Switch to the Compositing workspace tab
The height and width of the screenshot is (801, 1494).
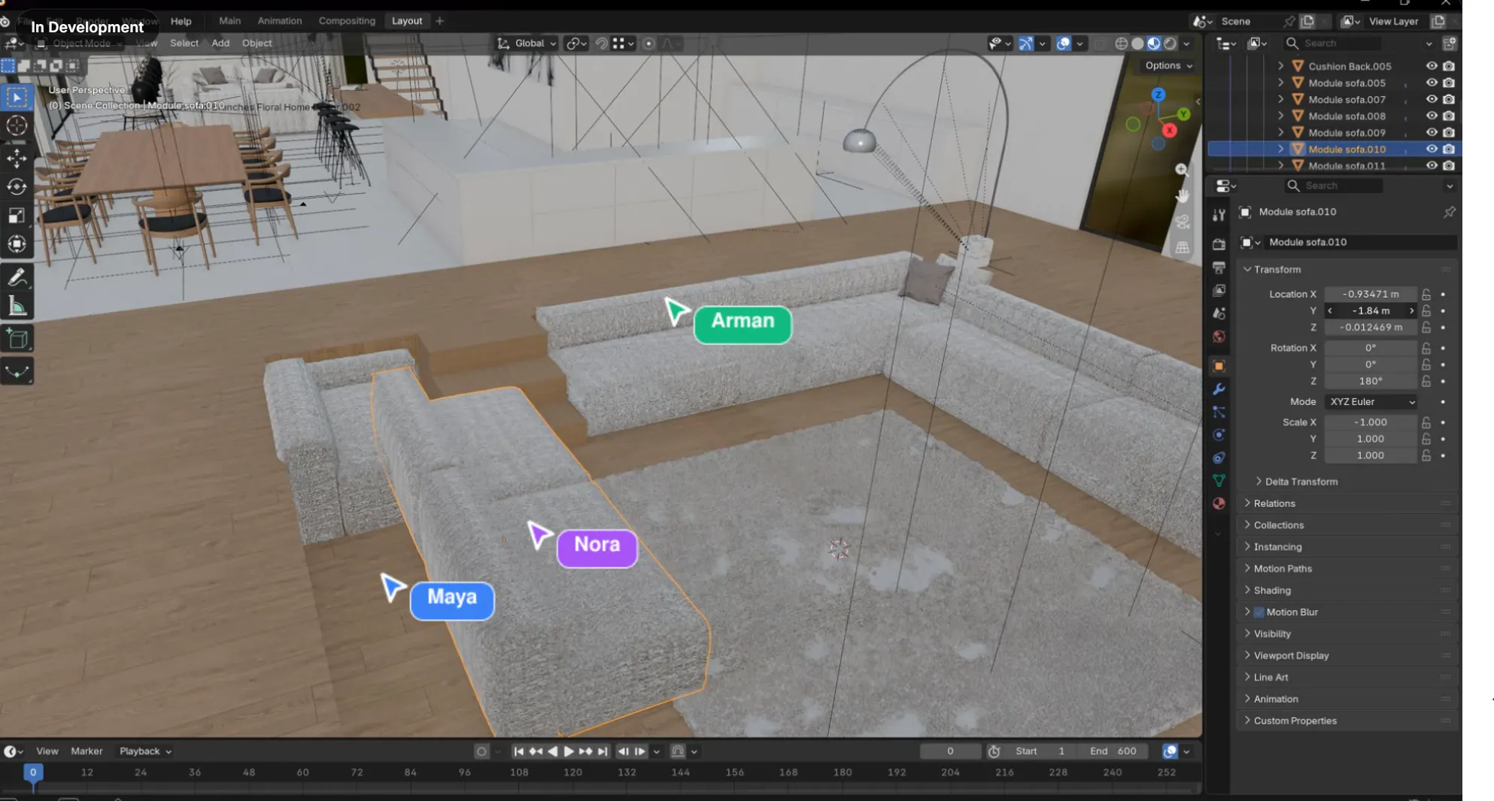point(347,21)
